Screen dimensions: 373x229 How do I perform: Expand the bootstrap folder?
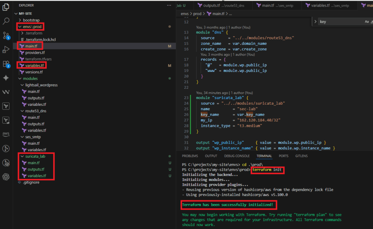pos(31,20)
